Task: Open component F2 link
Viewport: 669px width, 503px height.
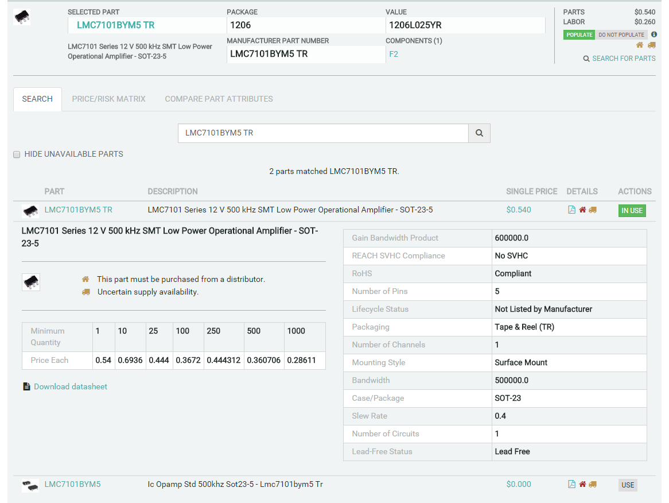Action: click(x=394, y=54)
